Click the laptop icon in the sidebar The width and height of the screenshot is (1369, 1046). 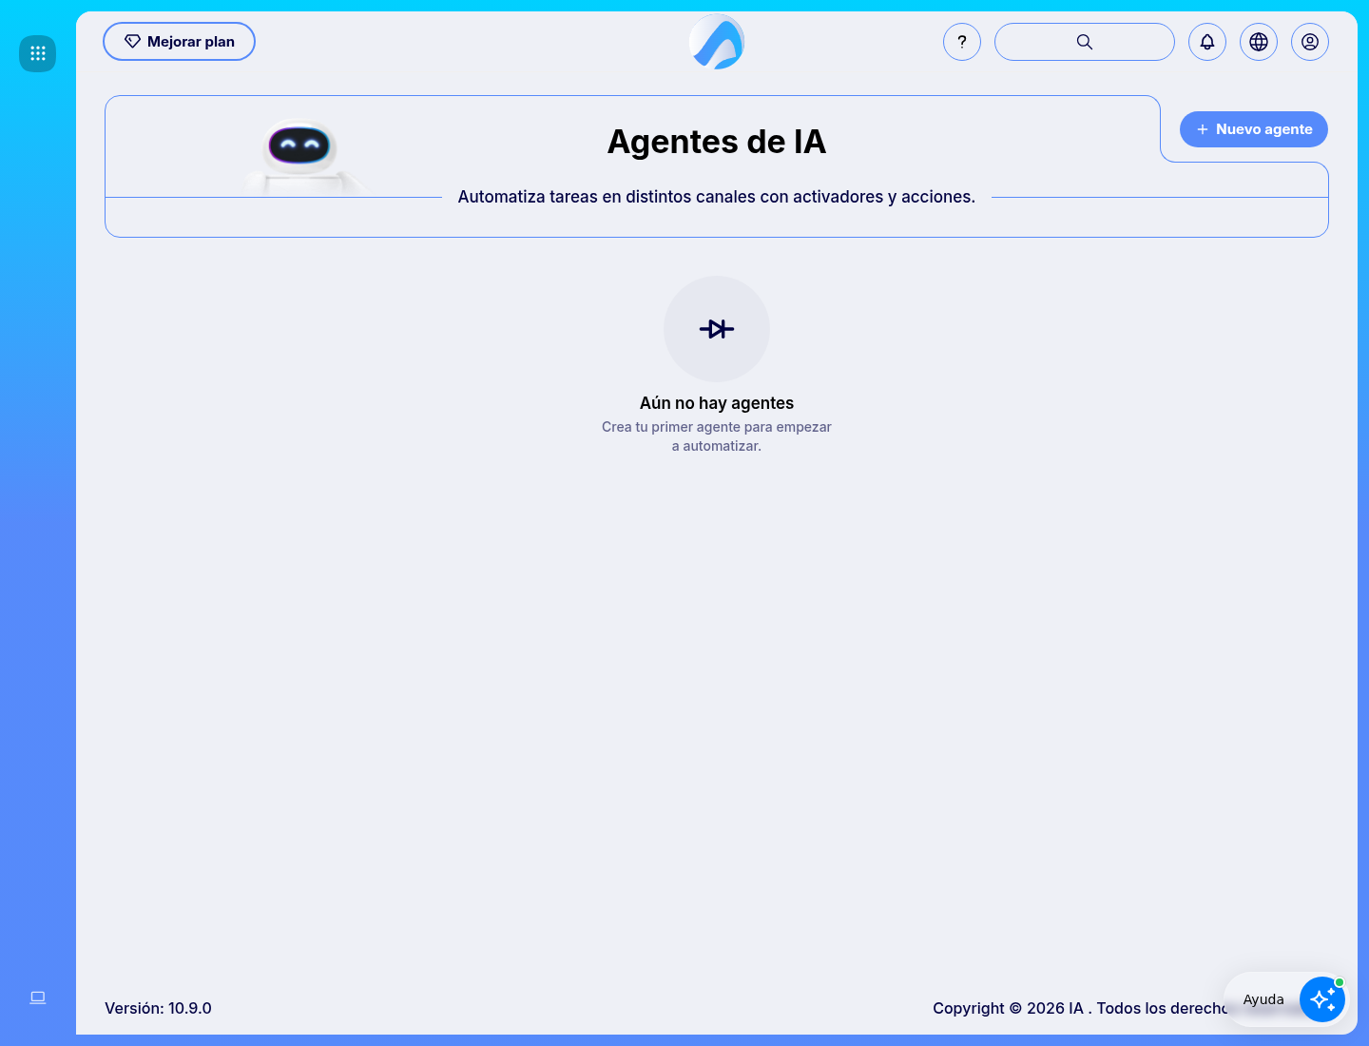38,998
